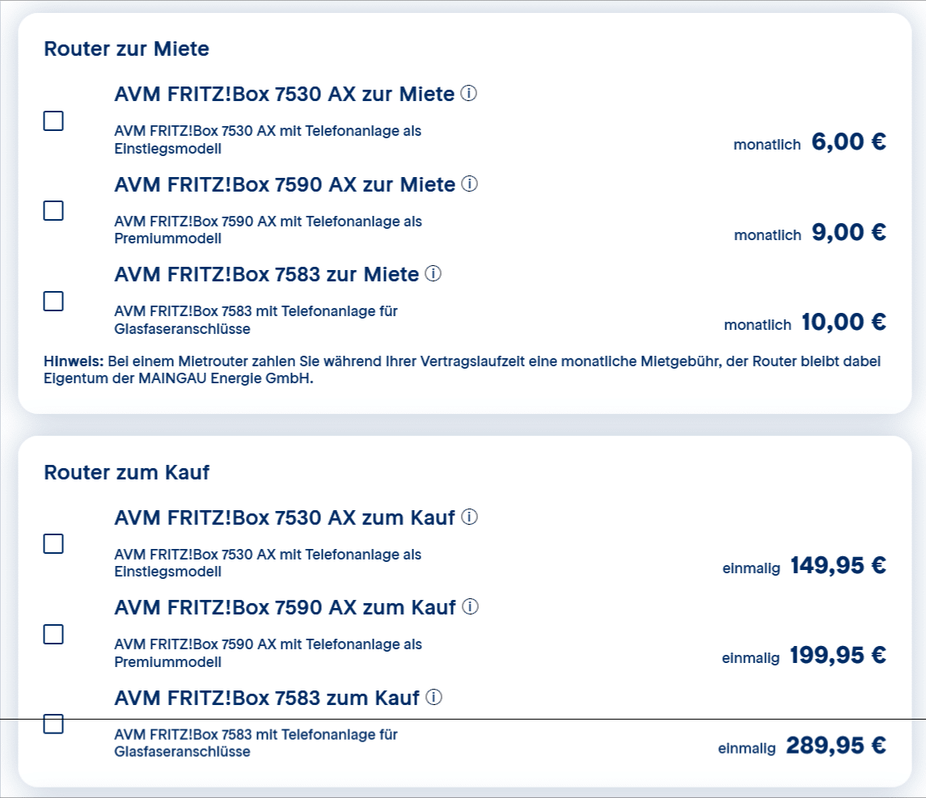Select the FRITZ!Box 7590 AX rental checkbox
Screen dimensions: 926x798
(x=53, y=211)
